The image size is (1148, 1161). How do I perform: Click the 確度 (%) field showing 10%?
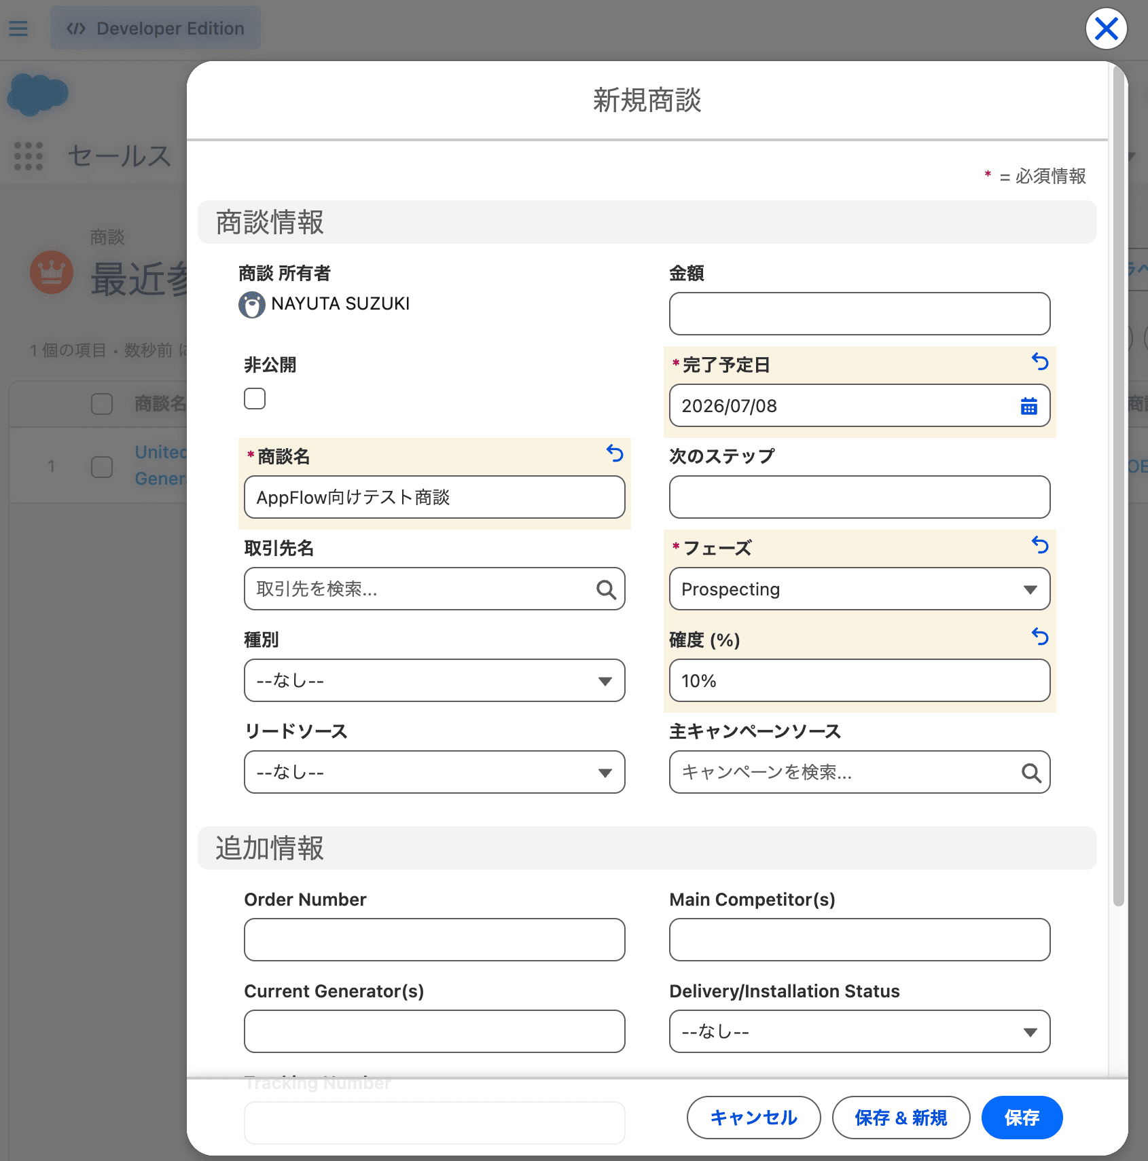pos(859,680)
